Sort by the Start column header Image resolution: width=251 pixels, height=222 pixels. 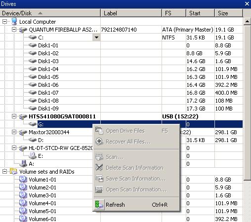[x=200, y=13]
